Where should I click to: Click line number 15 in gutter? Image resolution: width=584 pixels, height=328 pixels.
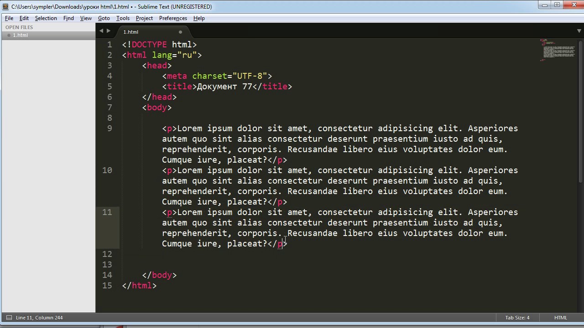pyautogui.click(x=107, y=286)
